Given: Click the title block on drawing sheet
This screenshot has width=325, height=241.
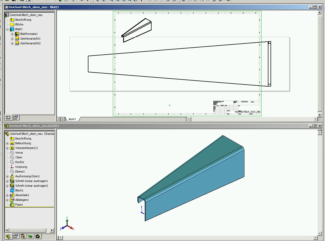Looking at the screenshot, I should point(237,108).
